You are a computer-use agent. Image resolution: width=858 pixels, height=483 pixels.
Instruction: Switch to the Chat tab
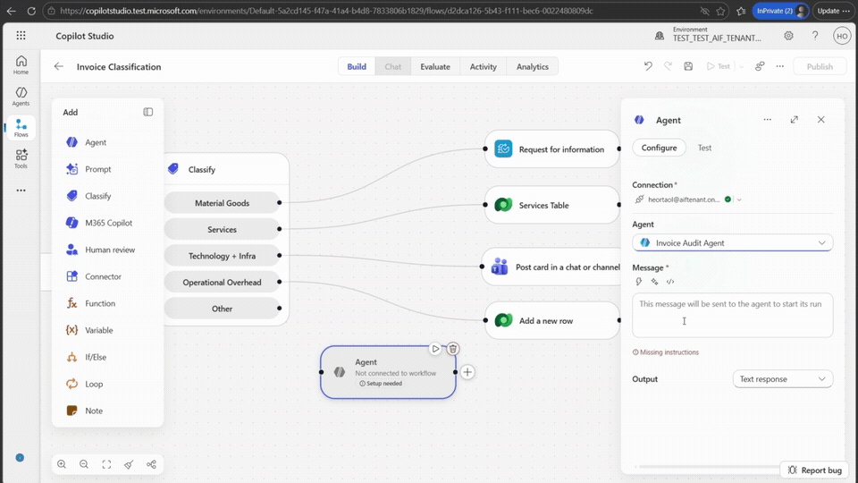click(x=393, y=67)
